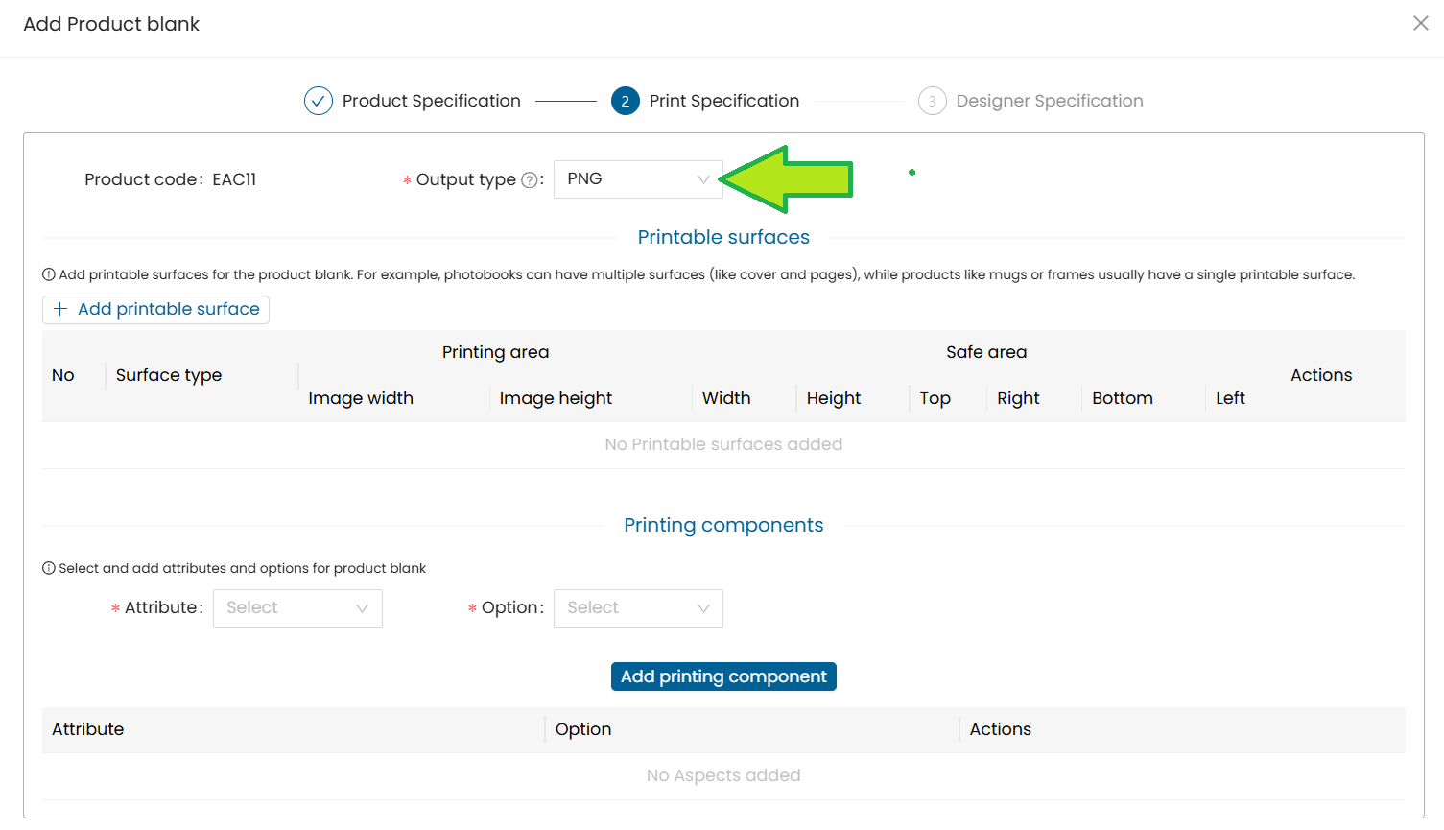Click the step 2 Print Specification circle
The width and height of the screenshot is (1444, 830).
tap(626, 101)
